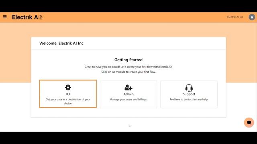Click the 'Welcome, Electrik AI Inc' heading

[x=61, y=43]
